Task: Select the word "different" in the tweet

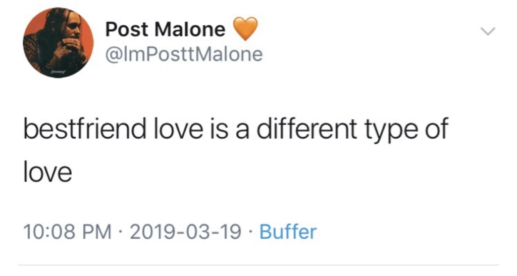Action: 307,129
